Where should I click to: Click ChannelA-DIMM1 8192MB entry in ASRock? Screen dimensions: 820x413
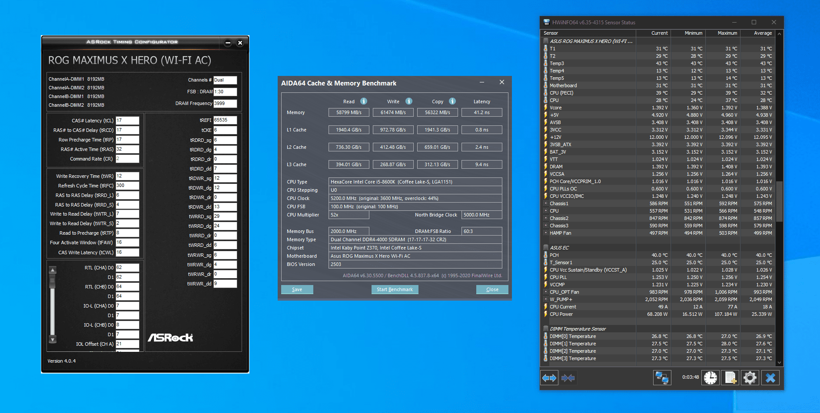(76, 79)
